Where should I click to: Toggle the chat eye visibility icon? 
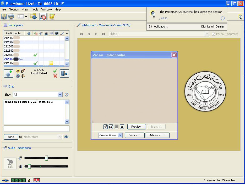point(66,137)
